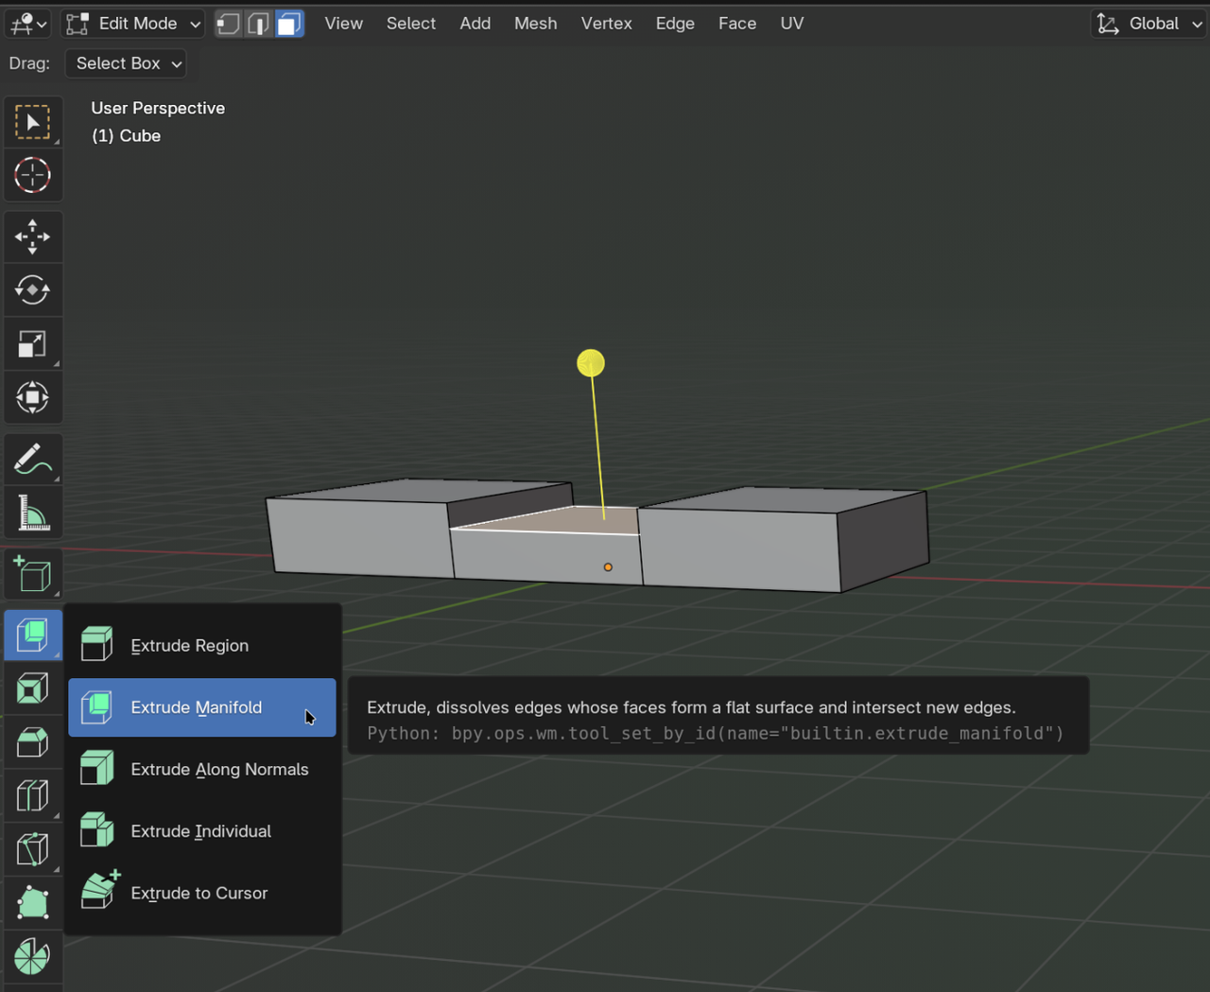The height and width of the screenshot is (992, 1210).
Task: Open the Edit Mode dropdown
Action: (133, 24)
